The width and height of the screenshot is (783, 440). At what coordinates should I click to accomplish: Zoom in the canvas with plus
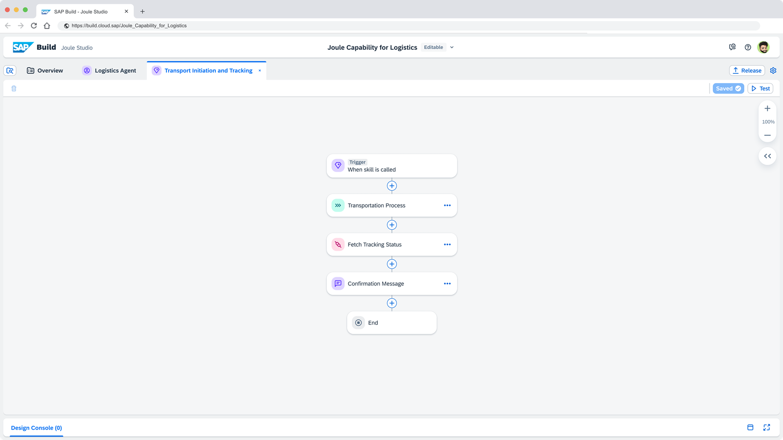coord(767,109)
